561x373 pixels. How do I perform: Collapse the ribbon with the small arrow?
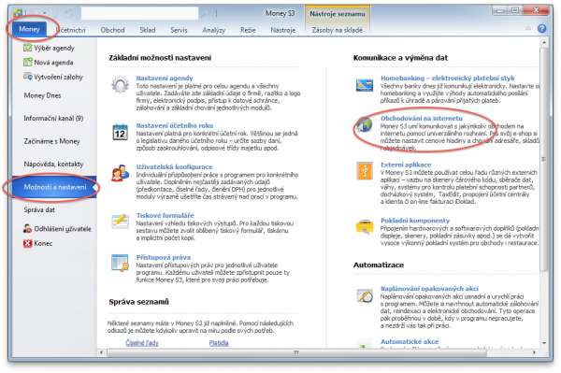point(528,29)
